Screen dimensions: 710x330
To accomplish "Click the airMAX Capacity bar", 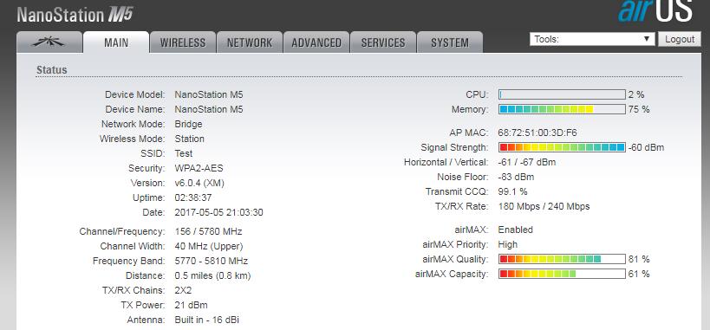I will tap(562, 274).
